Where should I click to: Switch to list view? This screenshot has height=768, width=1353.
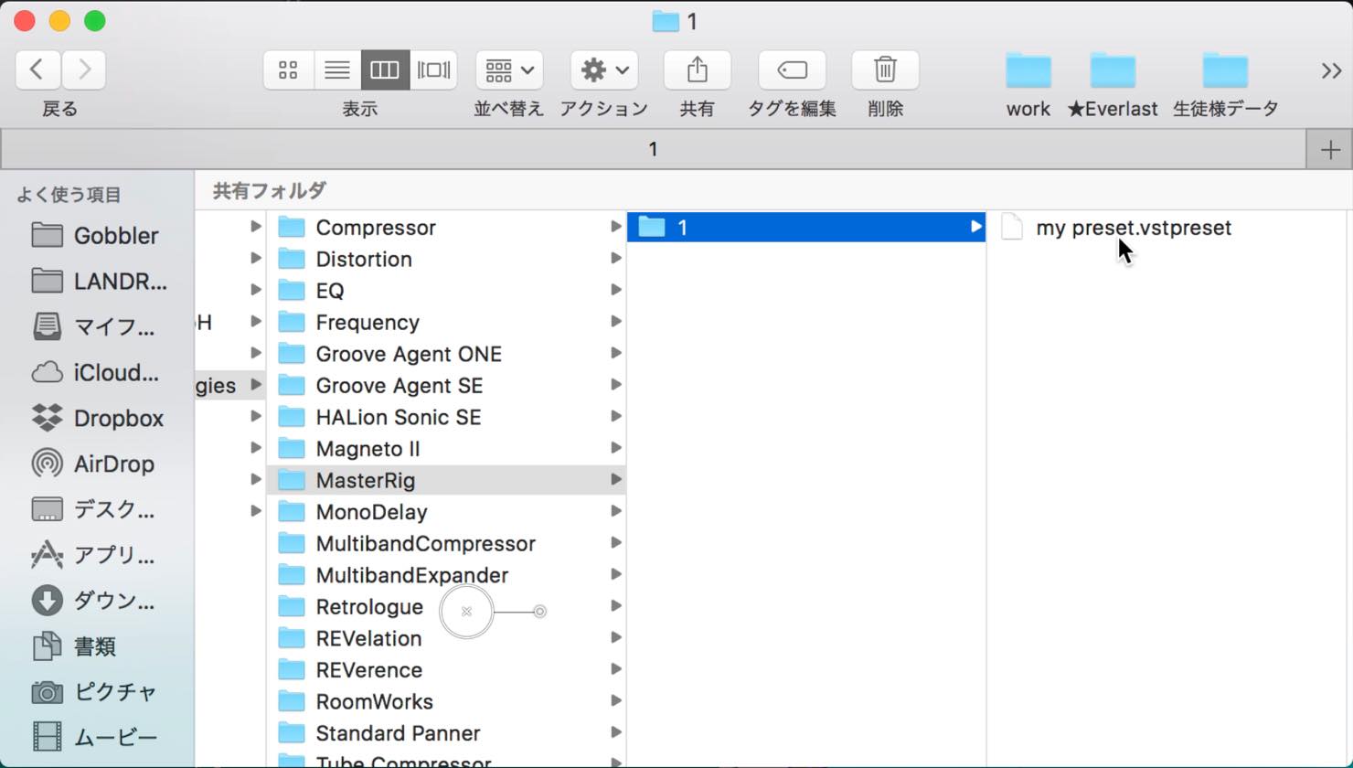[x=336, y=69]
